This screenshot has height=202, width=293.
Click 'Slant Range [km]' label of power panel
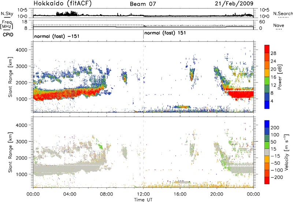[x=10, y=77]
